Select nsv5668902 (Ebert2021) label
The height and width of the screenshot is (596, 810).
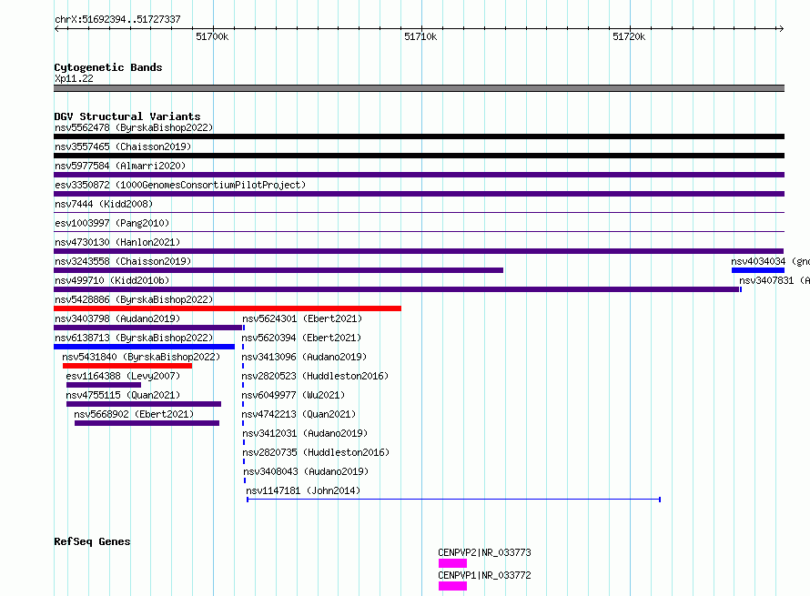[x=134, y=414]
